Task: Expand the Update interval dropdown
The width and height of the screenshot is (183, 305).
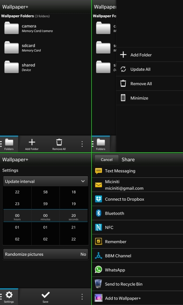Action: pyautogui.click(x=46, y=181)
